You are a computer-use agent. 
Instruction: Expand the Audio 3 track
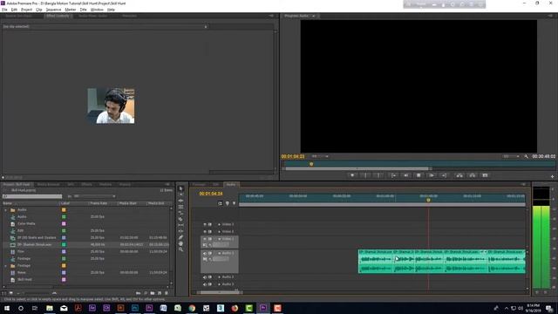point(219,284)
